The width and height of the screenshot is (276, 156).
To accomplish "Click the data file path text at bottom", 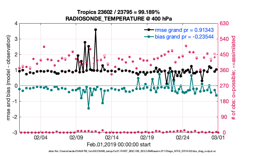I will [132, 151].
